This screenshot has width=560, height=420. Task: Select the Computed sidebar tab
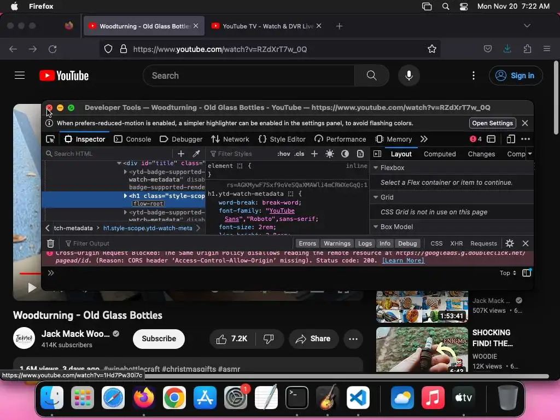pyautogui.click(x=440, y=154)
